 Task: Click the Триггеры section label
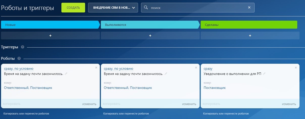coord(10,47)
